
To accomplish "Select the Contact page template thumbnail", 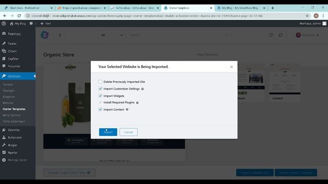I will pos(285,82).
